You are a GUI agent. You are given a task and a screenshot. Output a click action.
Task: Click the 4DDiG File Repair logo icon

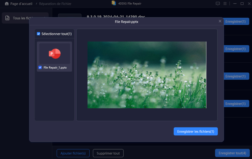coord(114,3)
